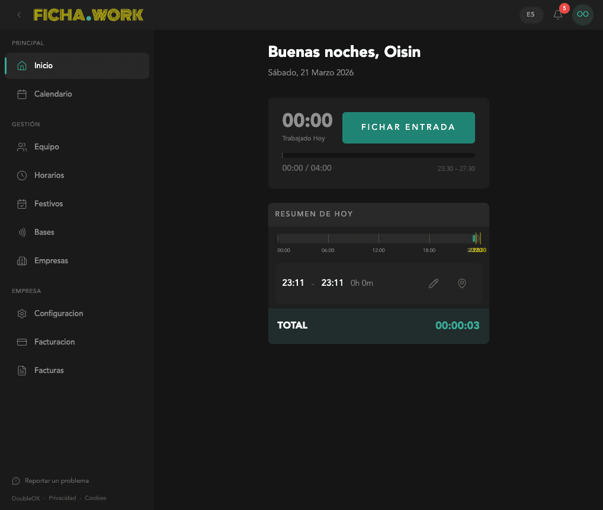Select the Facturacion payment card icon

[21, 342]
